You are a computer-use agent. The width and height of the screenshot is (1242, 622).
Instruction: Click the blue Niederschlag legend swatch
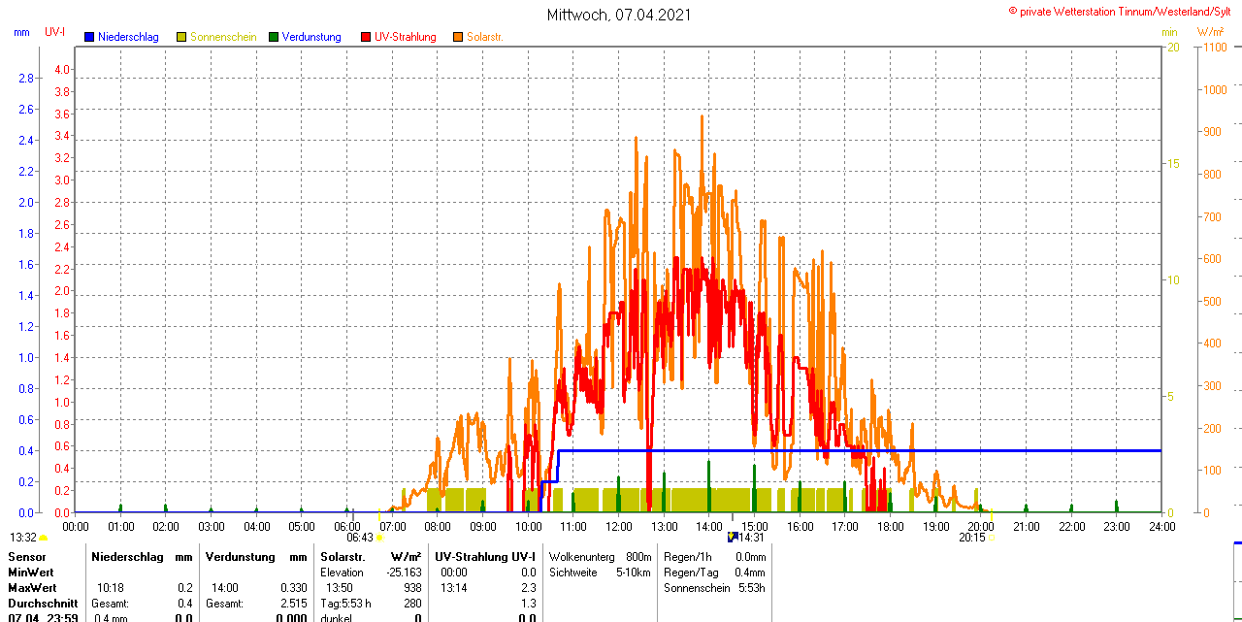89,37
